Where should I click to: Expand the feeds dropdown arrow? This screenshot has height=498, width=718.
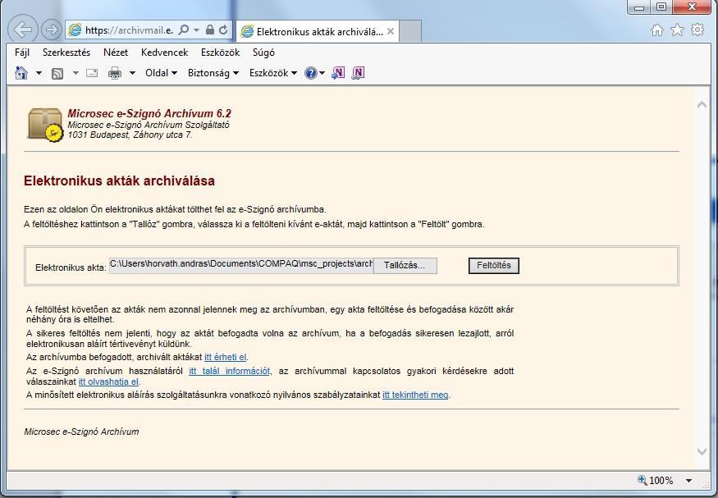75,73
